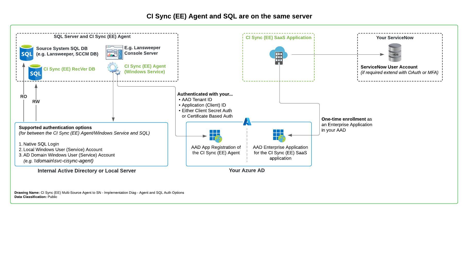
Task: Click the 'AAD Tenant ID' bullet
Action: coord(197,100)
